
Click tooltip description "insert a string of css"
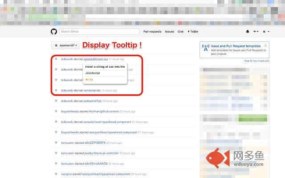105,67
